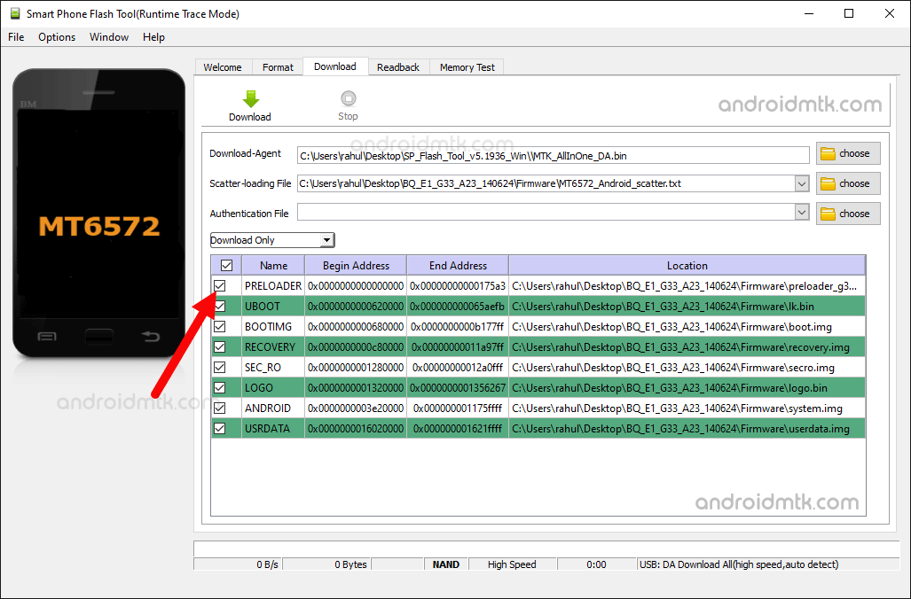Click begin address 0x0000000000620000

(x=356, y=306)
